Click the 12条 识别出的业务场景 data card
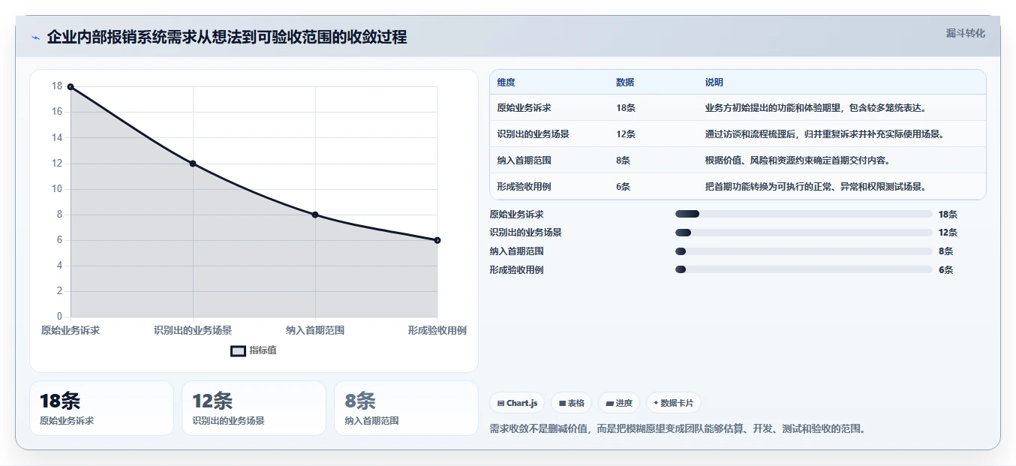Screen dimensions: 1016x466 254,408
